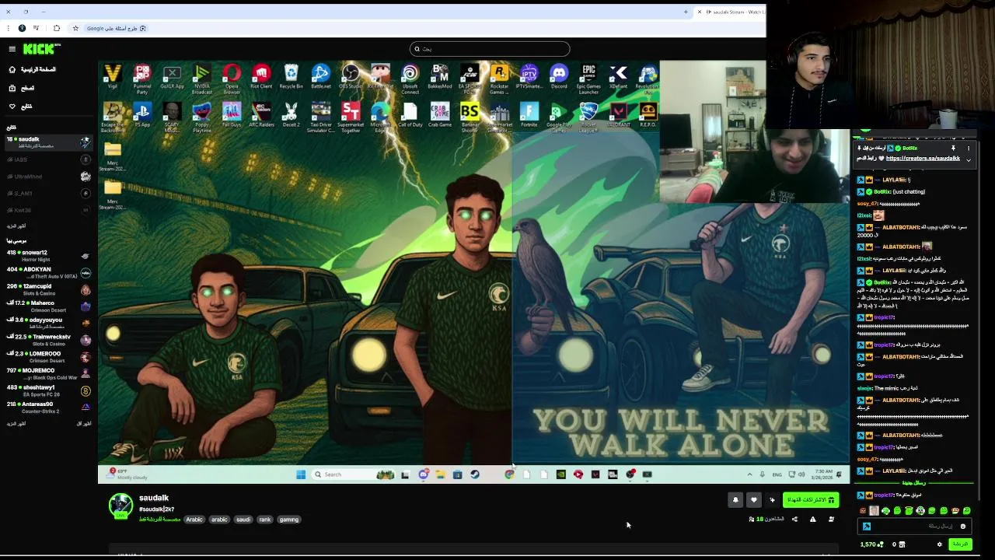The height and width of the screenshot is (560, 995).
Task: Select the Arabic stream tag
Action: coord(194,520)
